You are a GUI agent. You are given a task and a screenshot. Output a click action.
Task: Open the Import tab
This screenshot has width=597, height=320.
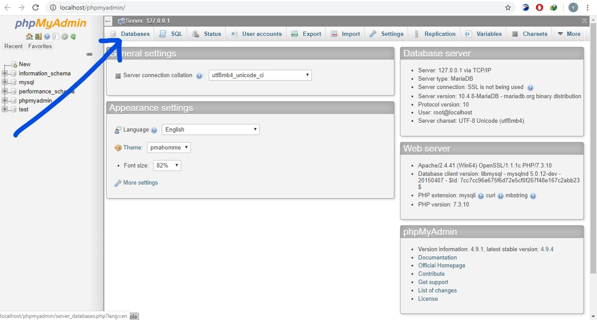[x=345, y=34]
